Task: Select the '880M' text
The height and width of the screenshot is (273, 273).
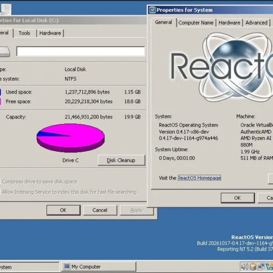Action: (246, 145)
